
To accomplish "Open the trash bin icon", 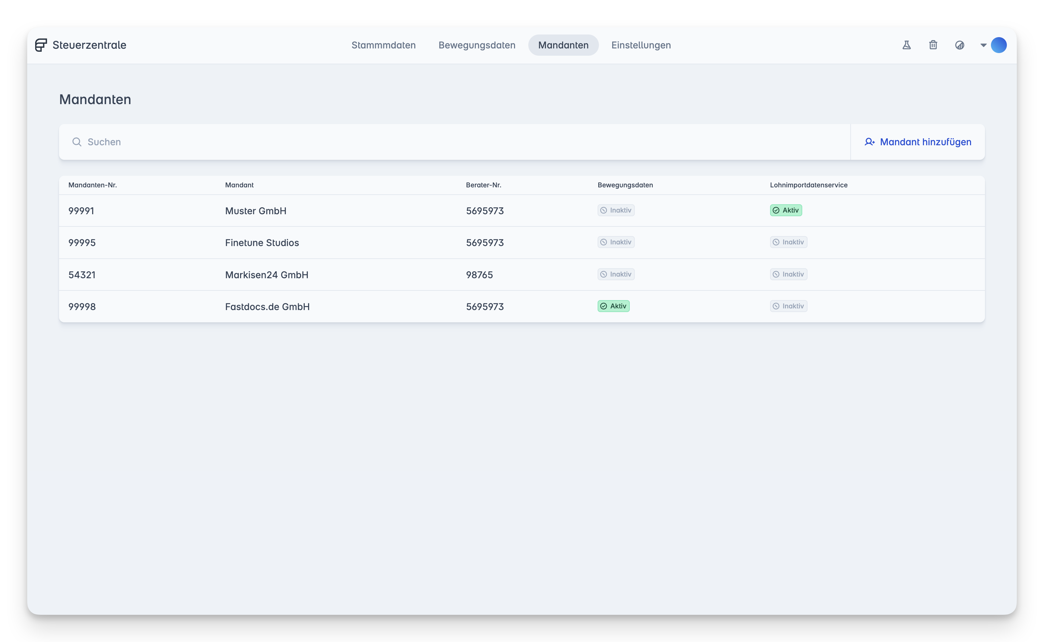I will (933, 45).
